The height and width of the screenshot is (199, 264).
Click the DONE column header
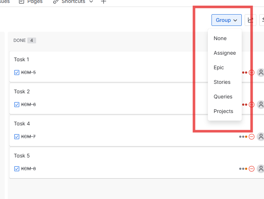coord(20,40)
